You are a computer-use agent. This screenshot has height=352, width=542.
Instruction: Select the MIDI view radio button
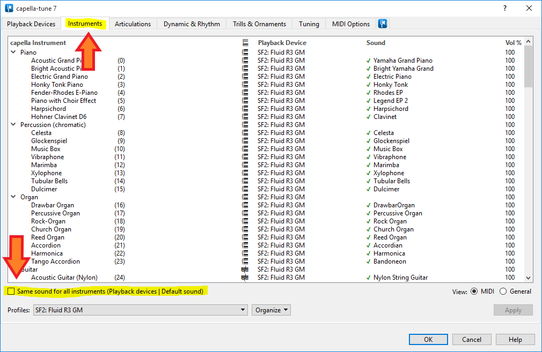pyautogui.click(x=474, y=291)
